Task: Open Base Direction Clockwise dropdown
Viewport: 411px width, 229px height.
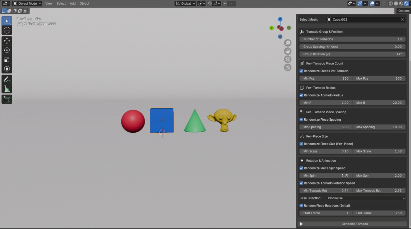Action: click(x=366, y=198)
